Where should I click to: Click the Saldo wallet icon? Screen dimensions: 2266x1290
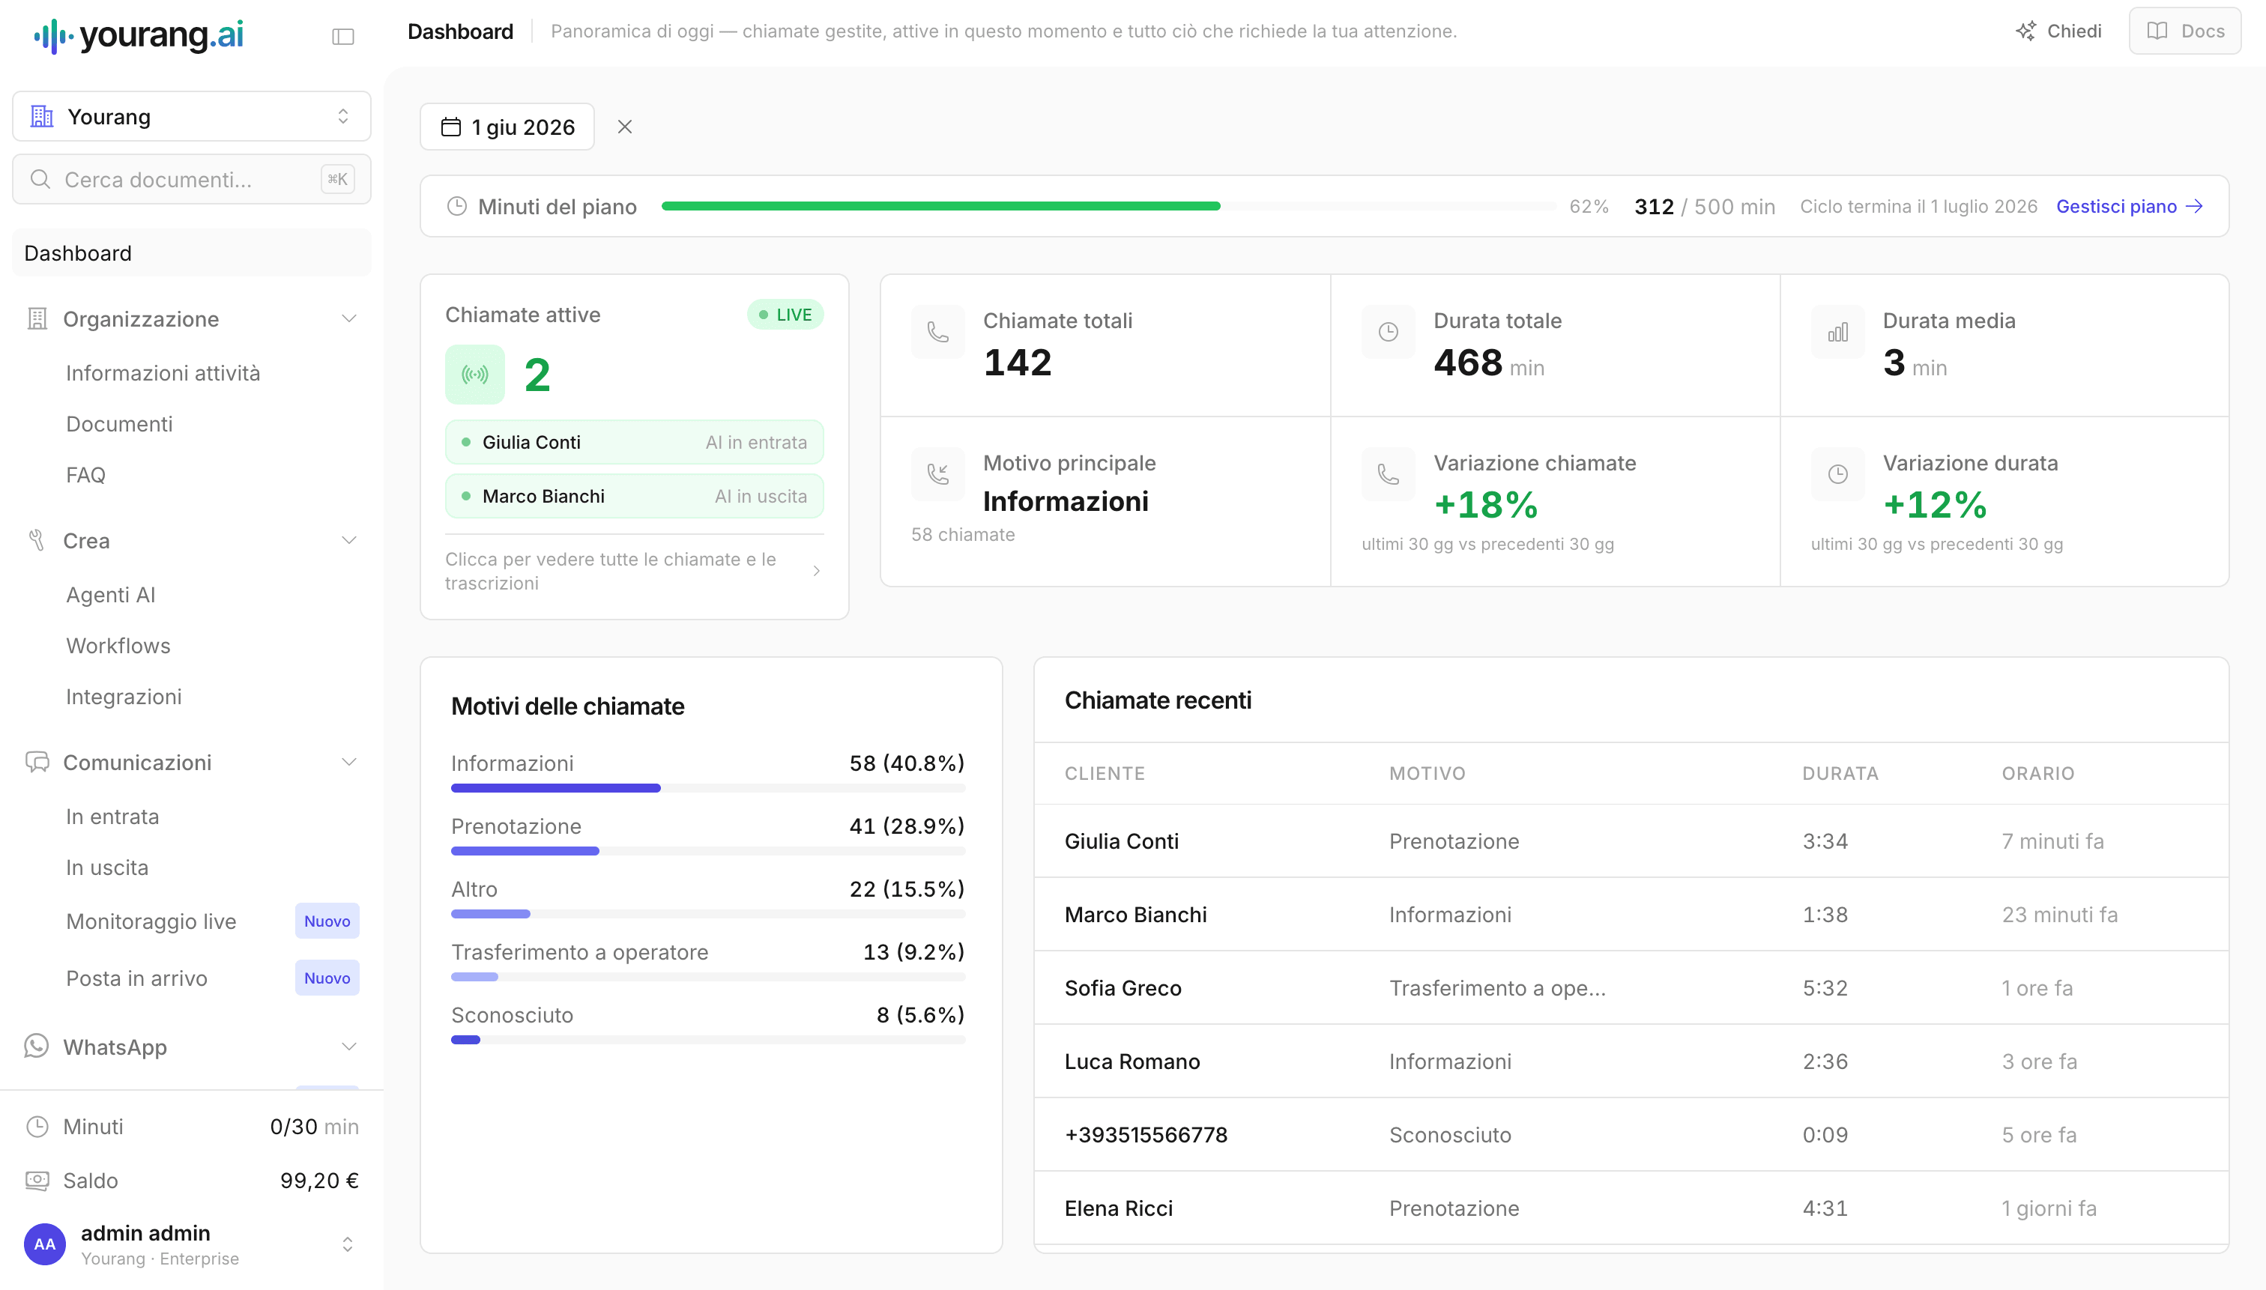[37, 1180]
